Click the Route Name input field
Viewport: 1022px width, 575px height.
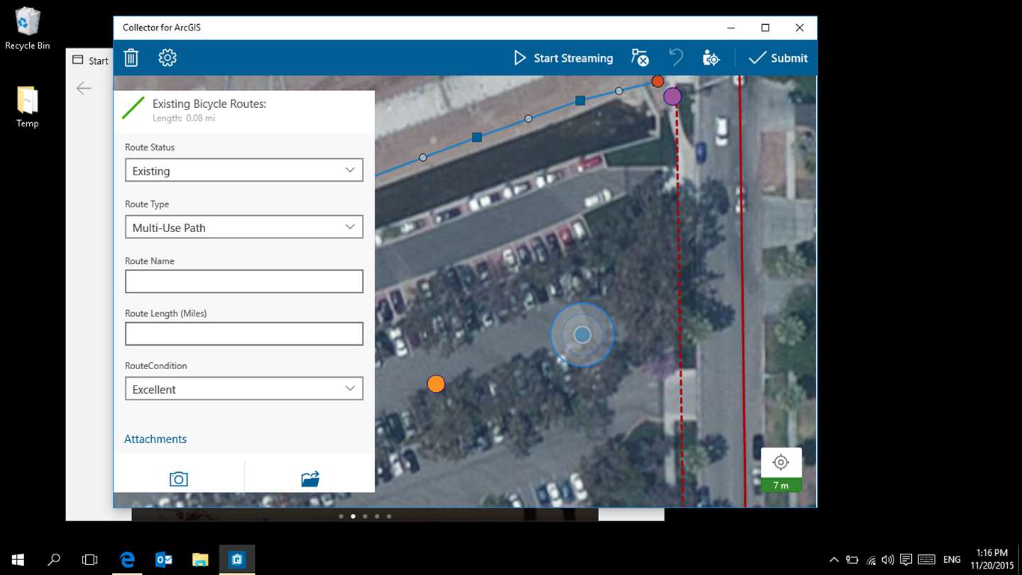244,281
